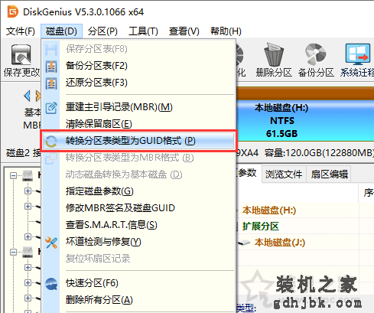
Task: Switch to the 浏览文件 tab
Action: tap(284, 174)
